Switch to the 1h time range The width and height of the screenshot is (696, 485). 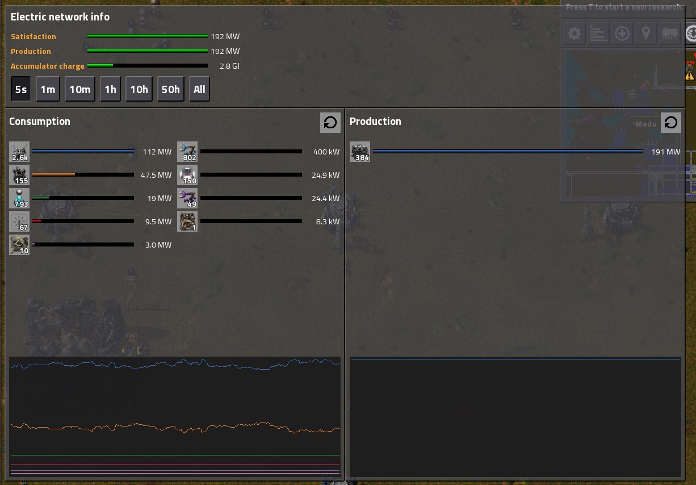tap(110, 90)
